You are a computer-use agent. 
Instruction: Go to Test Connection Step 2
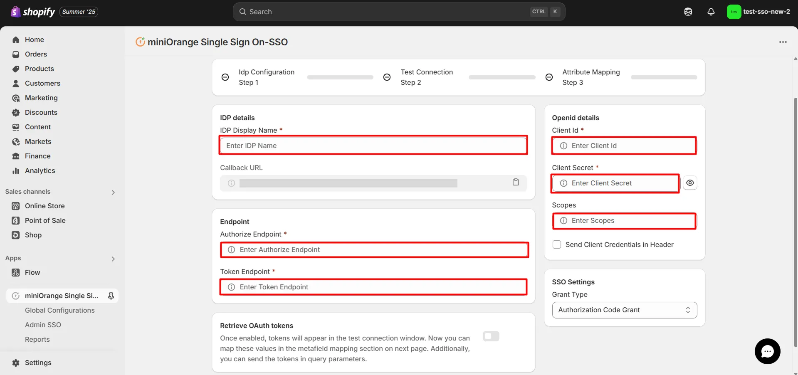click(x=427, y=77)
